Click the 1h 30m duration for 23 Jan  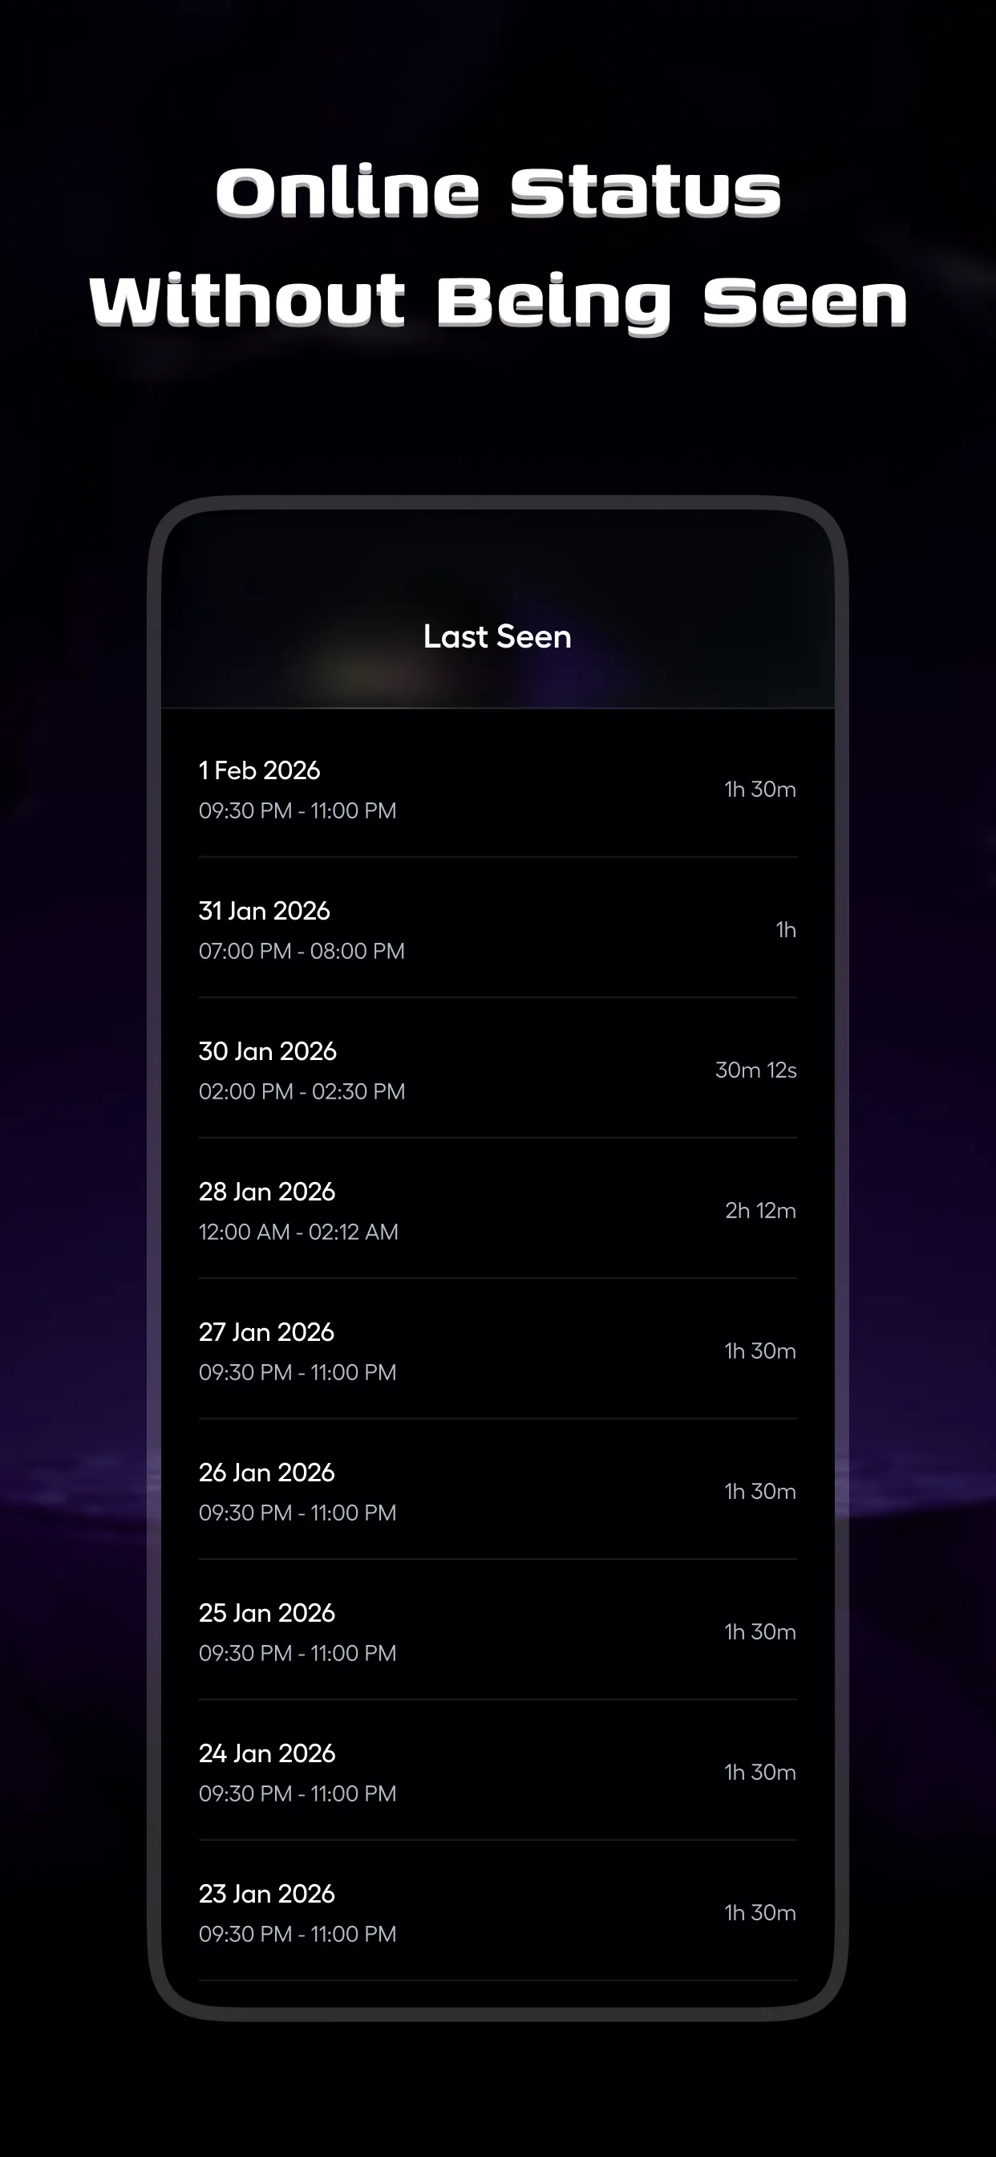click(759, 1912)
